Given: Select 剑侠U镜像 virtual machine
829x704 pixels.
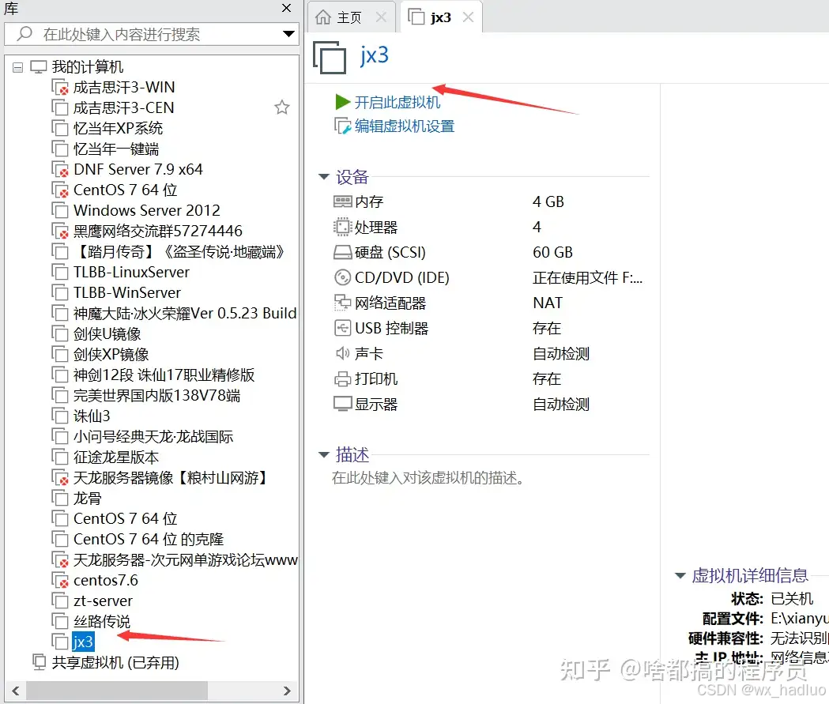Looking at the screenshot, I should coord(107,334).
